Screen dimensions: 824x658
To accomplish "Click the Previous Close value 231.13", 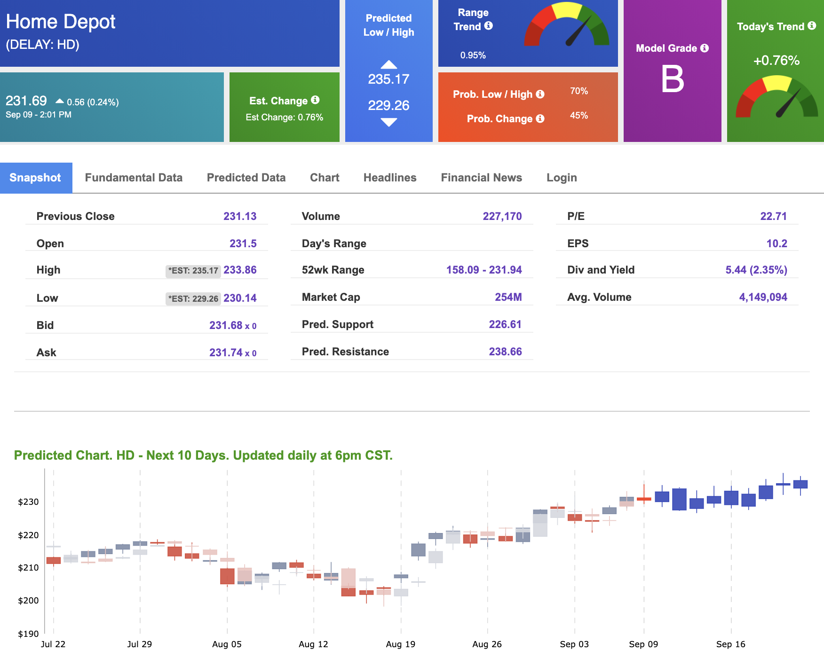I will [240, 216].
